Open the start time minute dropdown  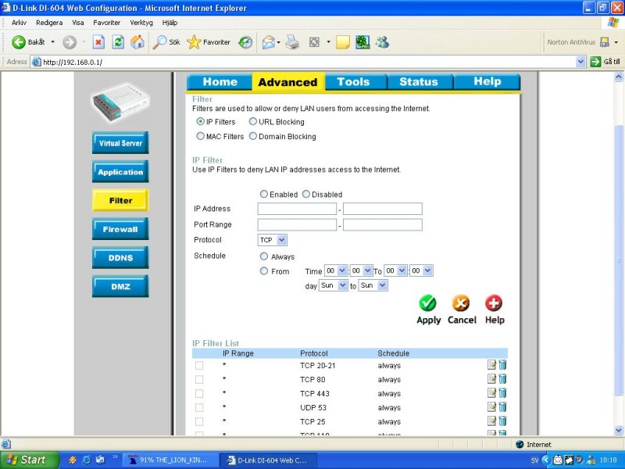362,270
